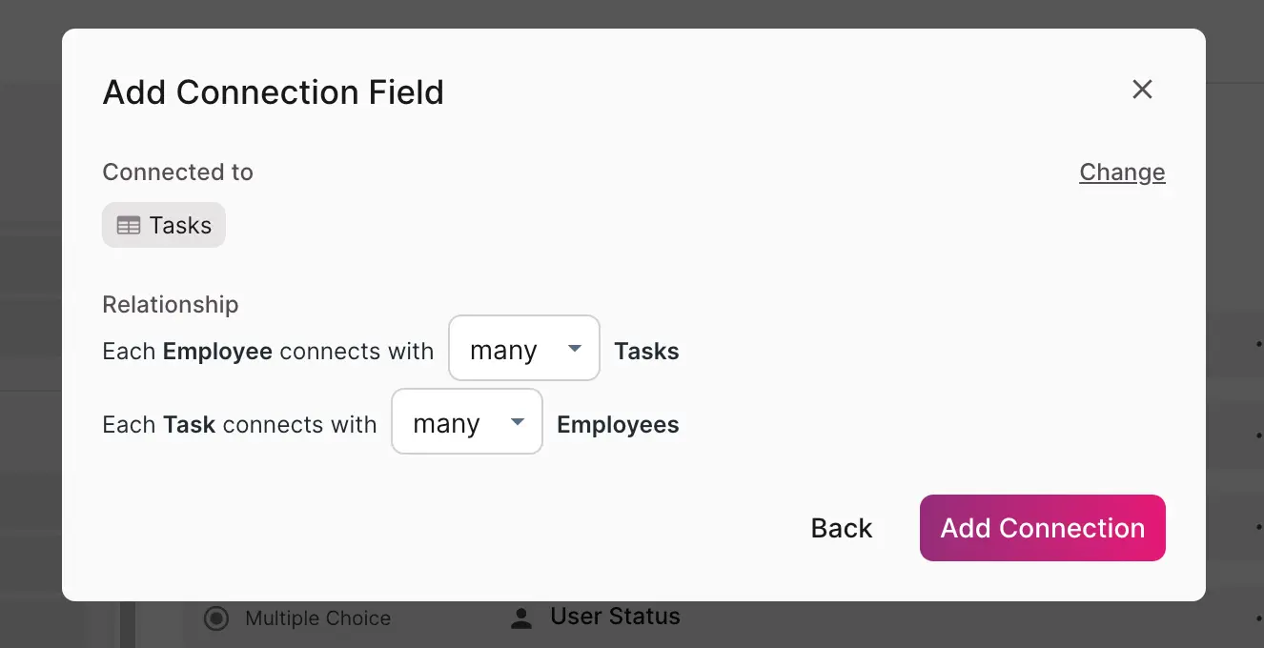Click the Connected to label
Viewport: 1264px width, 648px height.
click(x=177, y=172)
